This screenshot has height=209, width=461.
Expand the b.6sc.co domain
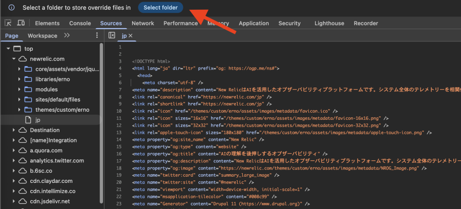(14, 171)
